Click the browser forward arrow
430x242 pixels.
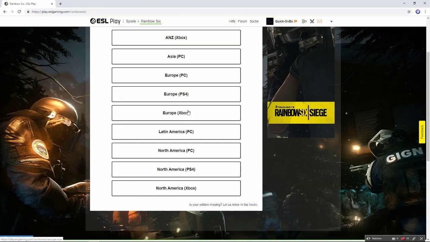(x=12, y=12)
